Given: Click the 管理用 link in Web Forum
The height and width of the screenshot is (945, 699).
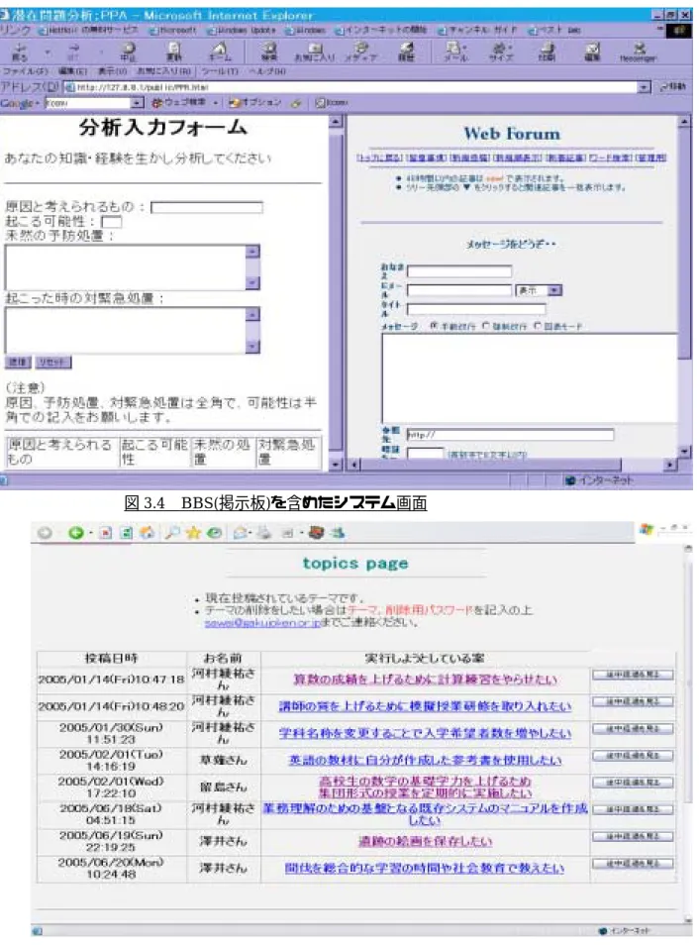Looking at the screenshot, I should [x=651, y=157].
